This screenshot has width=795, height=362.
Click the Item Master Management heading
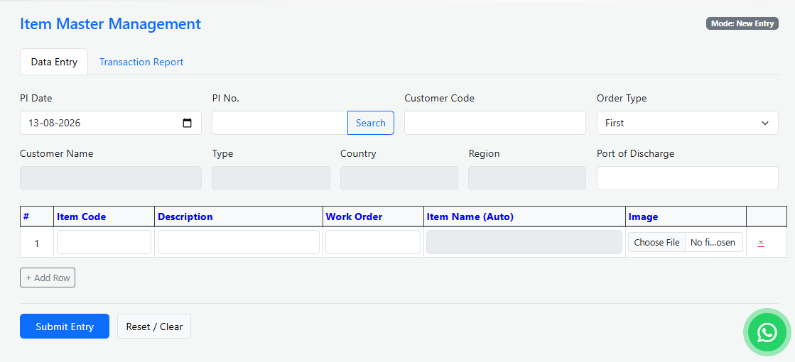coord(111,24)
